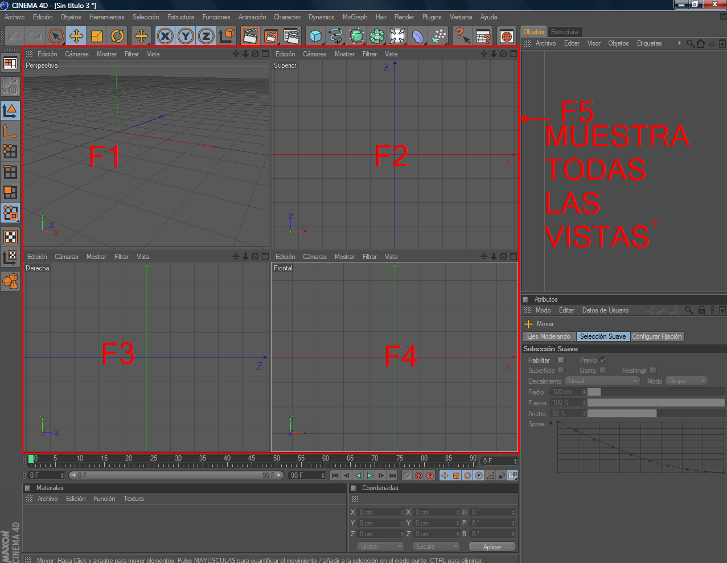The image size is (727, 563).
Task: Select the Rotate tool in the toolbar
Action: tap(118, 35)
